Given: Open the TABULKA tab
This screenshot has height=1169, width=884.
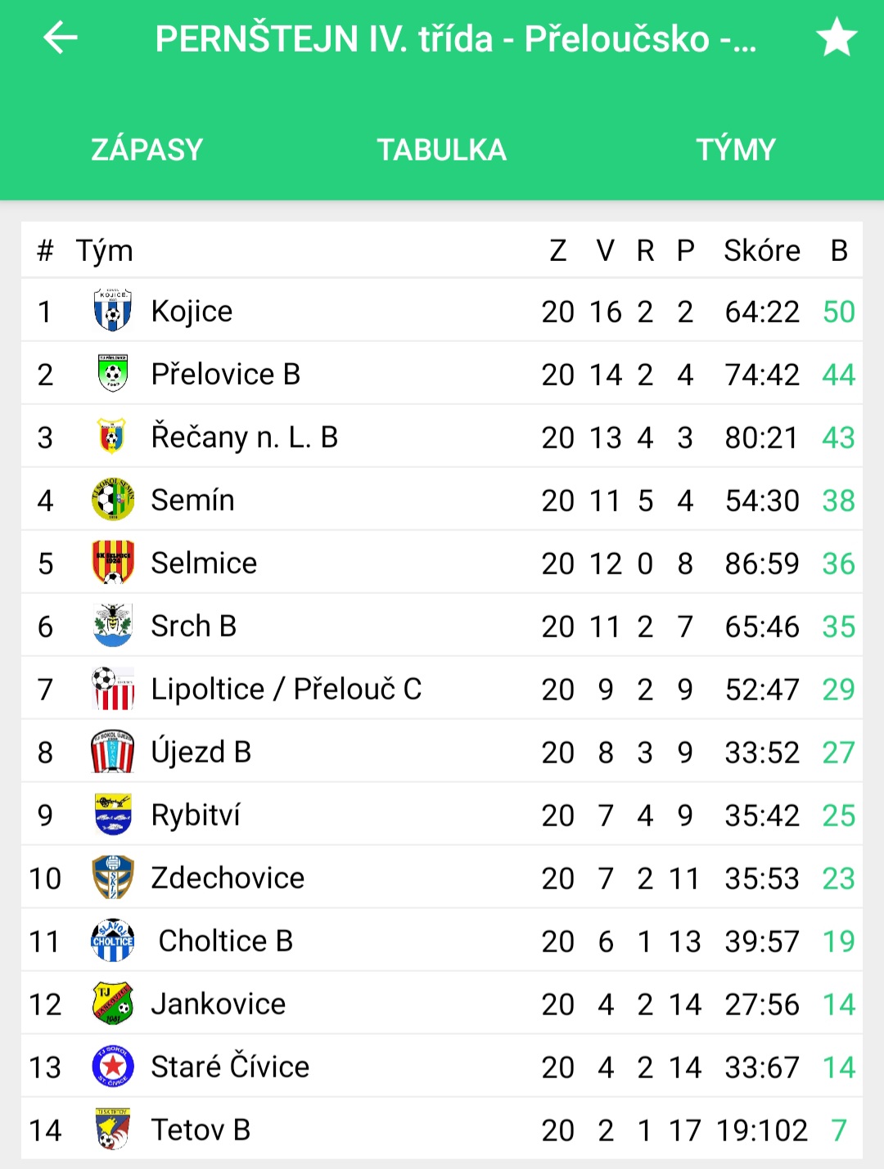Looking at the screenshot, I should [442, 150].
